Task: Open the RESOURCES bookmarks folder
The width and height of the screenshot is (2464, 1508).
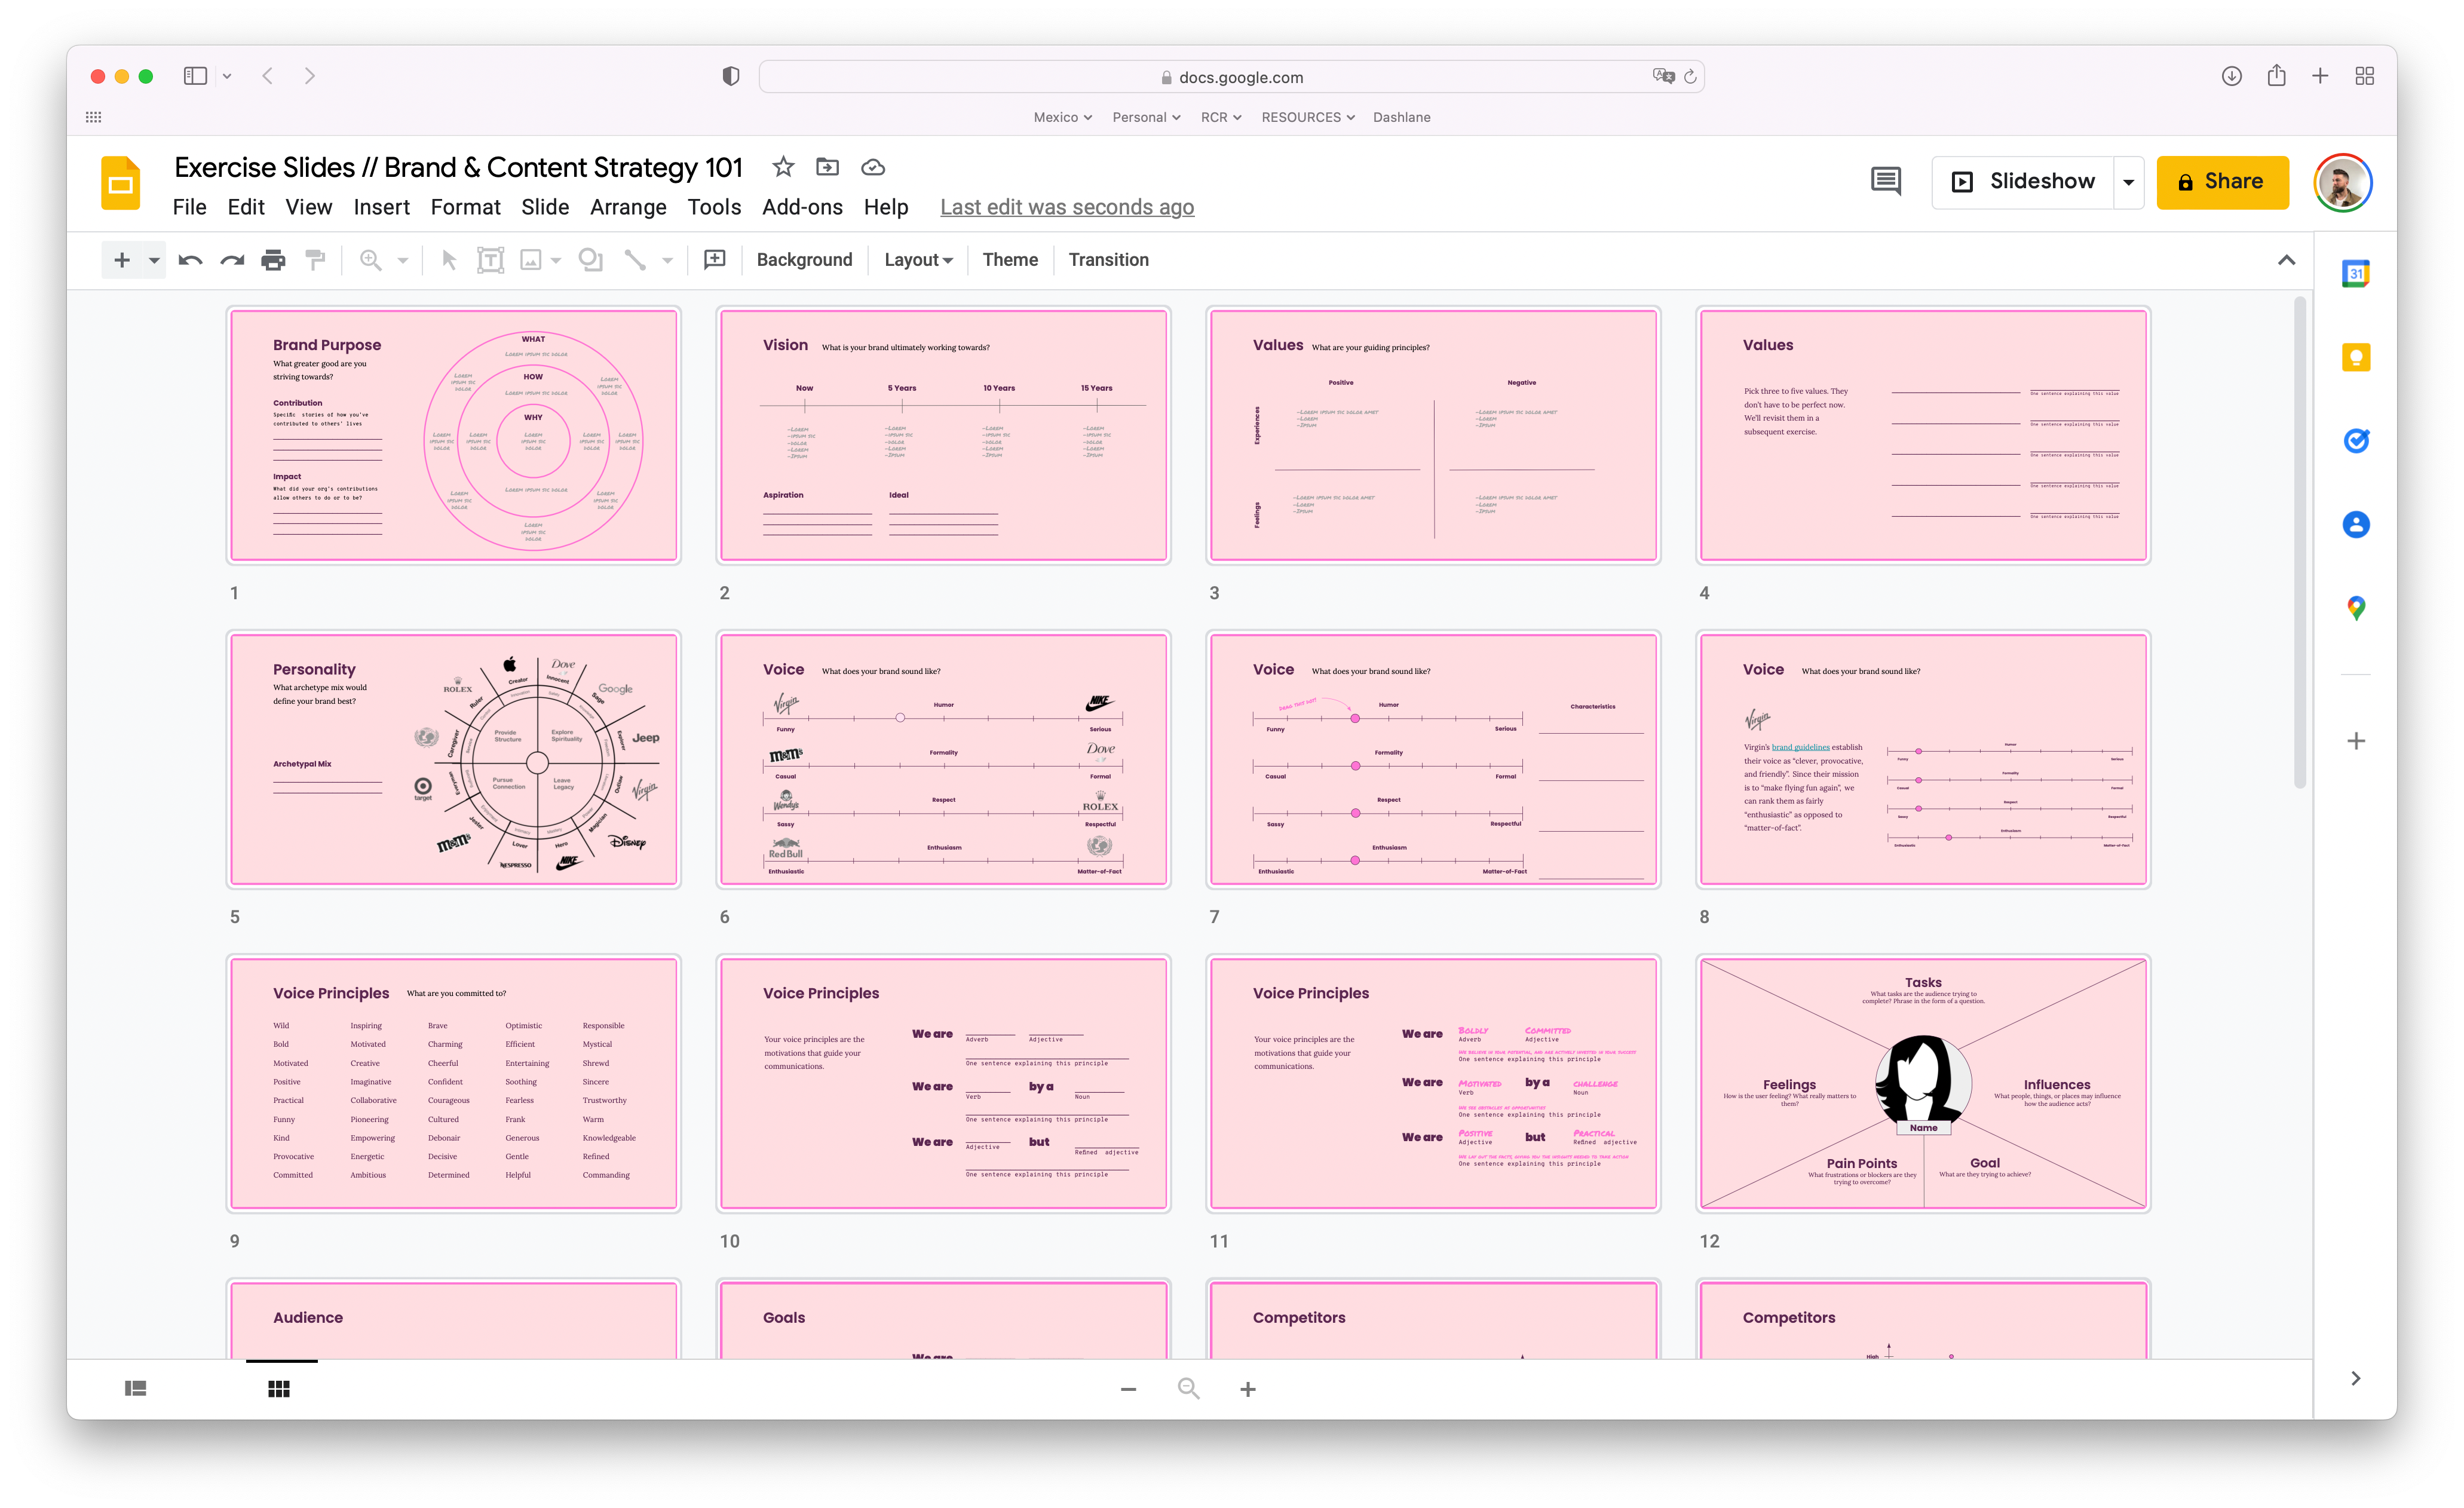Action: (x=1308, y=117)
